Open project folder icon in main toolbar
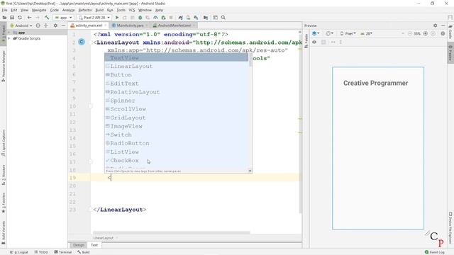This screenshot has height=255, width=454. [5, 18]
